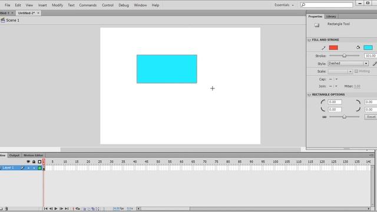Open the Text menu
This screenshot has height=212, width=377.
pyautogui.click(x=71, y=5)
